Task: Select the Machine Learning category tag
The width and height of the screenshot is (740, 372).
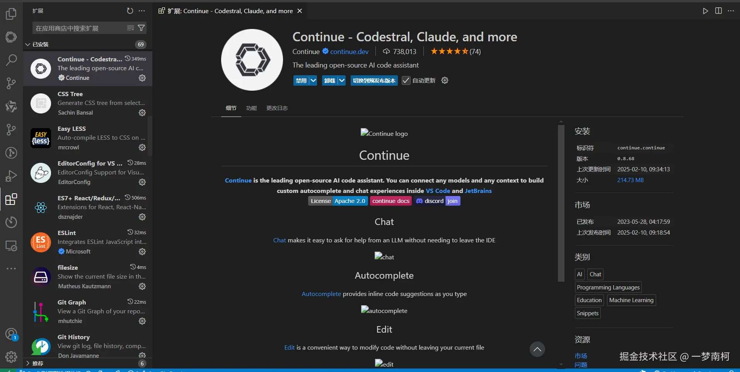Action: coord(631,300)
